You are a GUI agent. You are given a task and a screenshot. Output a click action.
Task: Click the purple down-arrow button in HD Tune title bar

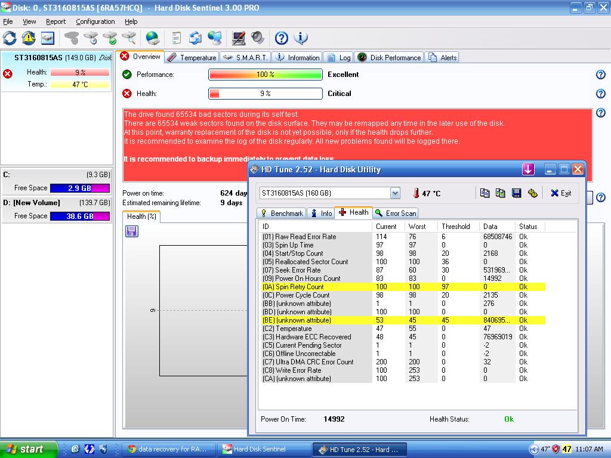click(528, 169)
